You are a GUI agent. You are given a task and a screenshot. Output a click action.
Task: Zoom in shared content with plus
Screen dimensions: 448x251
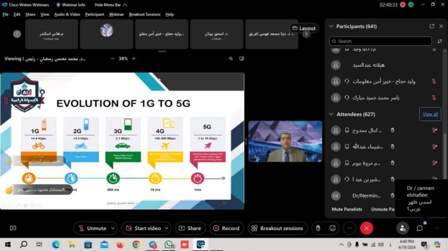[x=134, y=58]
